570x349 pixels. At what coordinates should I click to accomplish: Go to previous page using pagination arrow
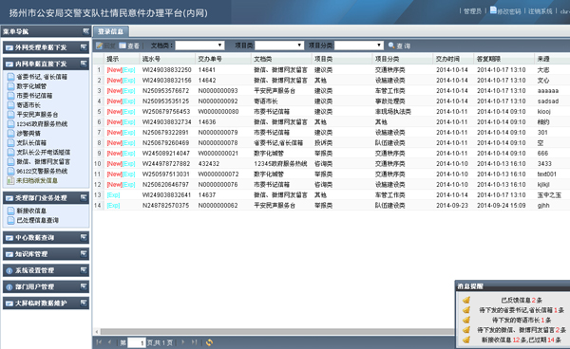(110, 342)
